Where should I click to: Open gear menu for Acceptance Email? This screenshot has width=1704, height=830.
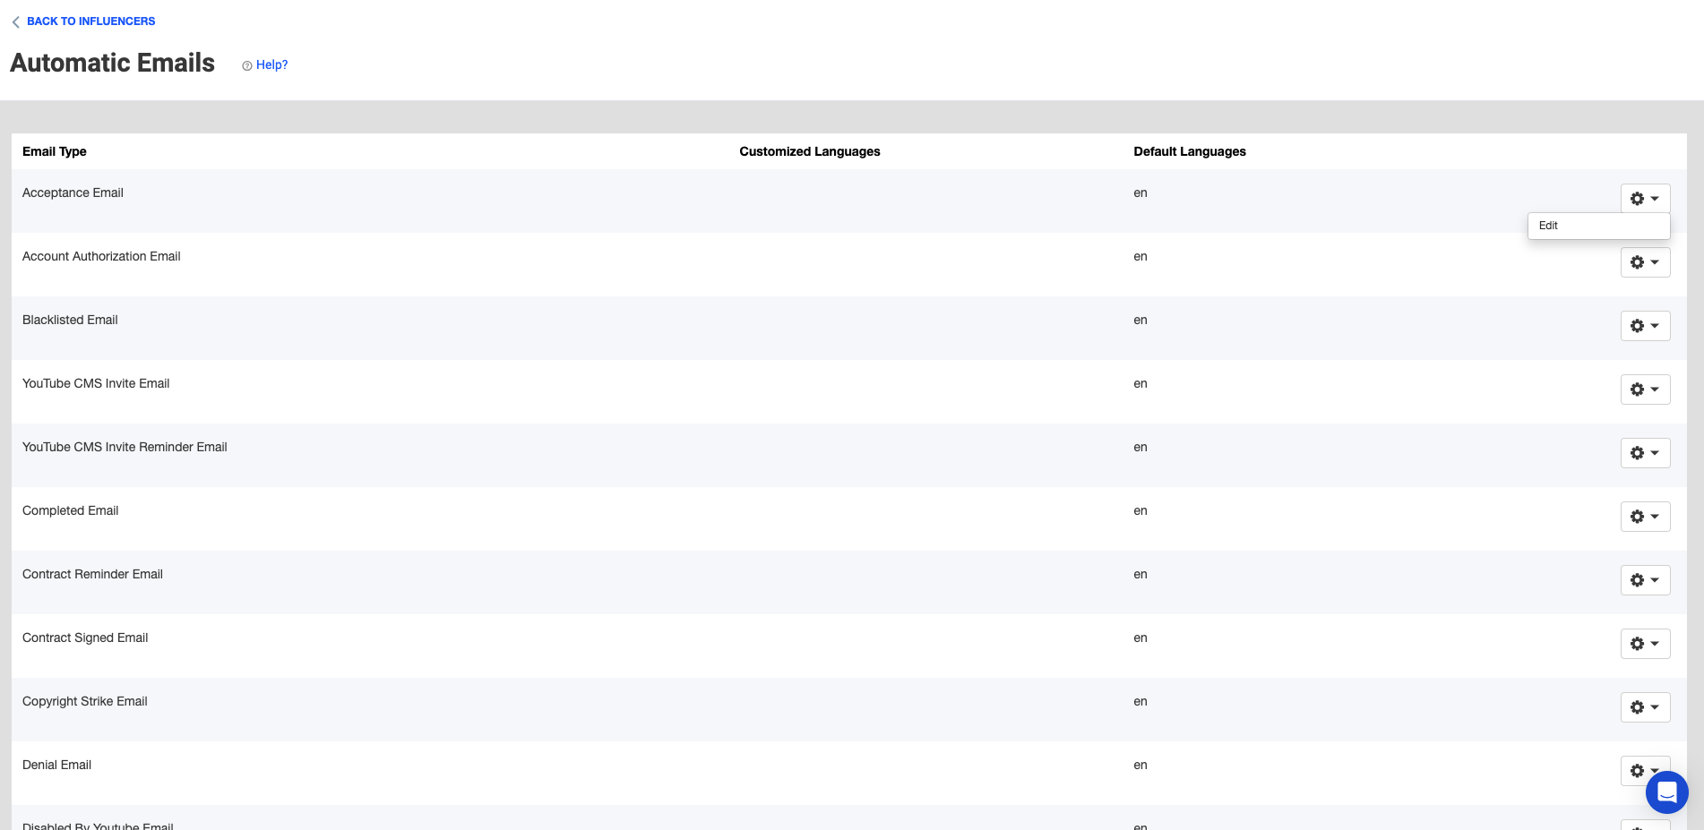(1645, 199)
